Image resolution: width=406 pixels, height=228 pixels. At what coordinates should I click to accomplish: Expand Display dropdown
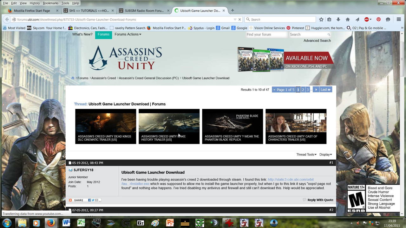[x=326, y=155]
